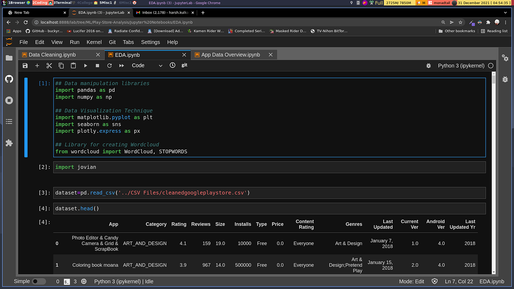Restart the kernel

pyautogui.click(x=109, y=66)
